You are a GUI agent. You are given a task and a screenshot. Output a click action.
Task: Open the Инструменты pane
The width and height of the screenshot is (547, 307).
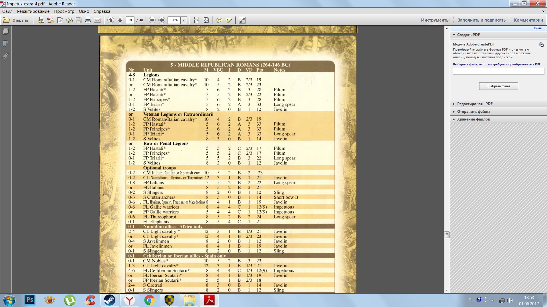pyautogui.click(x=435, y=20)
